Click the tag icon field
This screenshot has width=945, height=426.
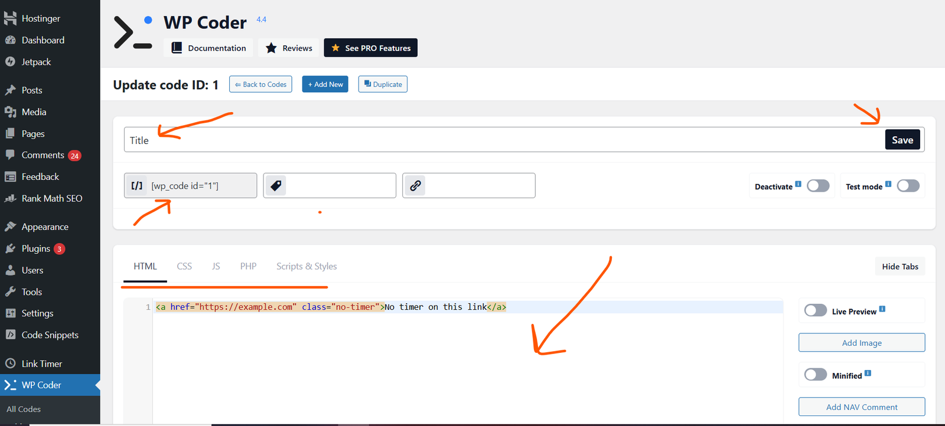pos(276,186)
